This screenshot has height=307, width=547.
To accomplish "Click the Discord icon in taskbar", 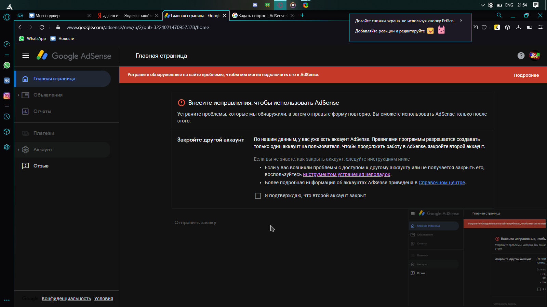I will point(255,5).
